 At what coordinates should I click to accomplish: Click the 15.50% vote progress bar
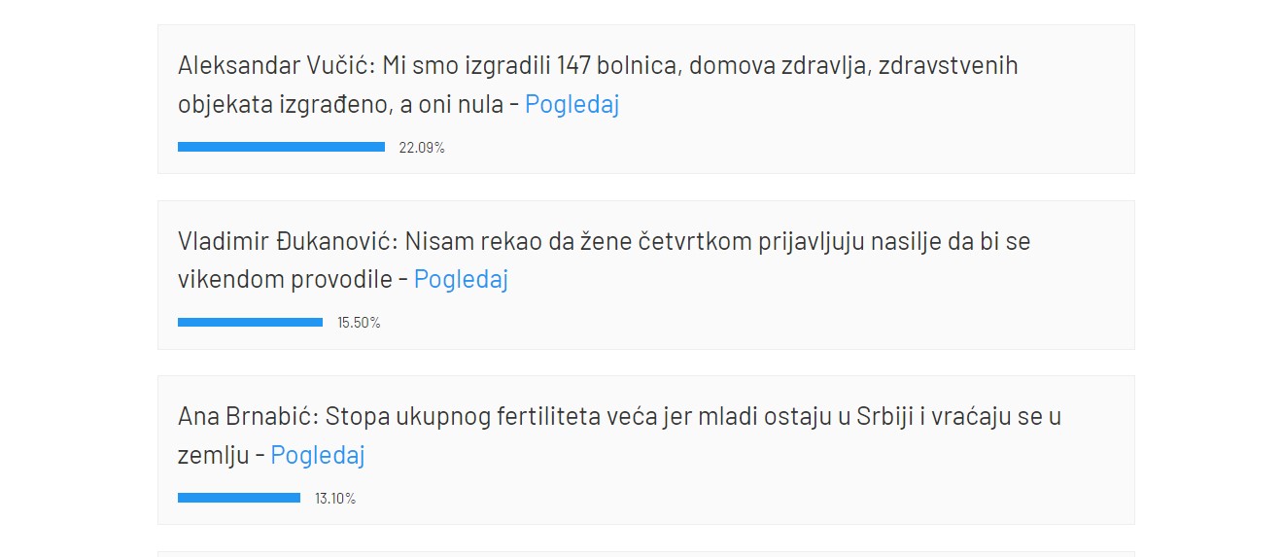[x=250, y=322]
